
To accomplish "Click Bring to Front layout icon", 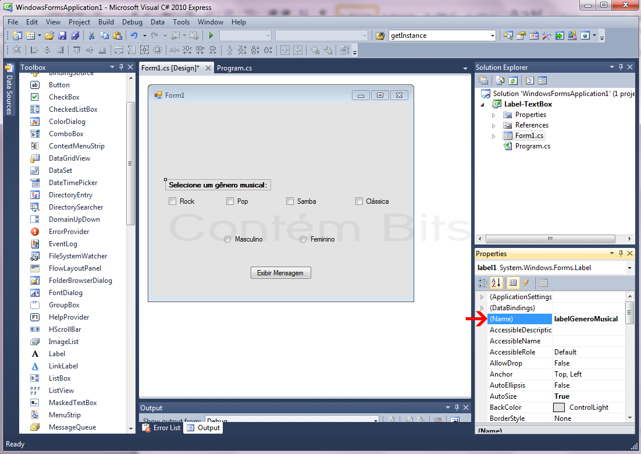I will tap(315, 50).
